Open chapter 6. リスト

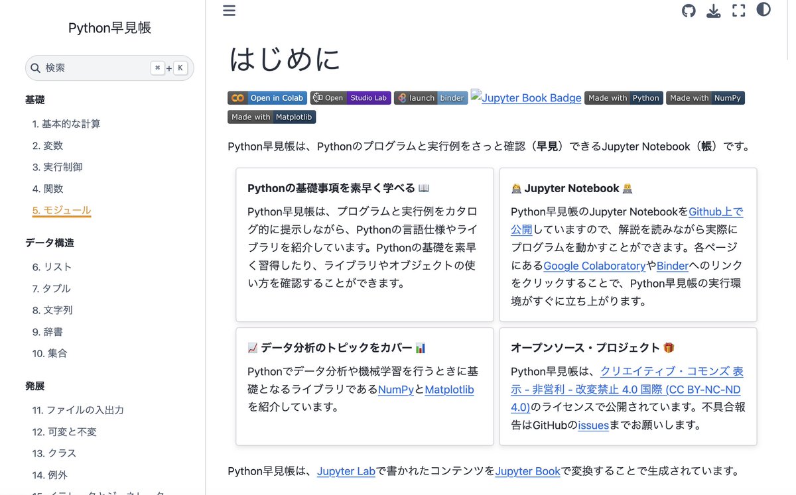52,267
